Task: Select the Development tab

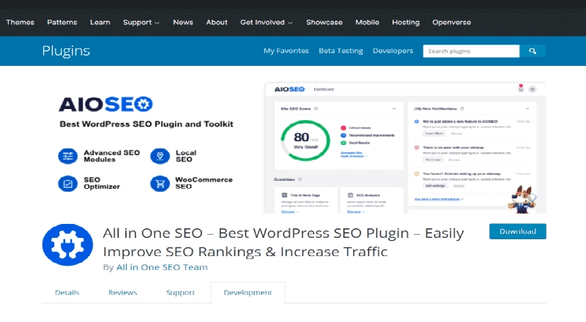Action: [x=248, y=293]
